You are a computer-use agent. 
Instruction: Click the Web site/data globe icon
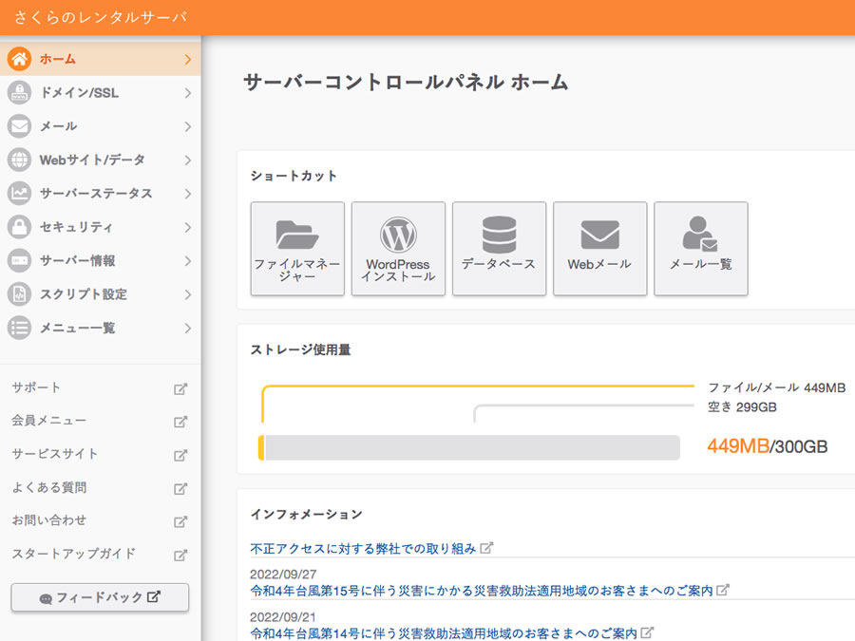[20, 160]
